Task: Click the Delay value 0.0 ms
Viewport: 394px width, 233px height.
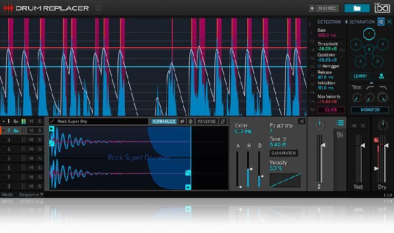Action: [x=243, y=131]
